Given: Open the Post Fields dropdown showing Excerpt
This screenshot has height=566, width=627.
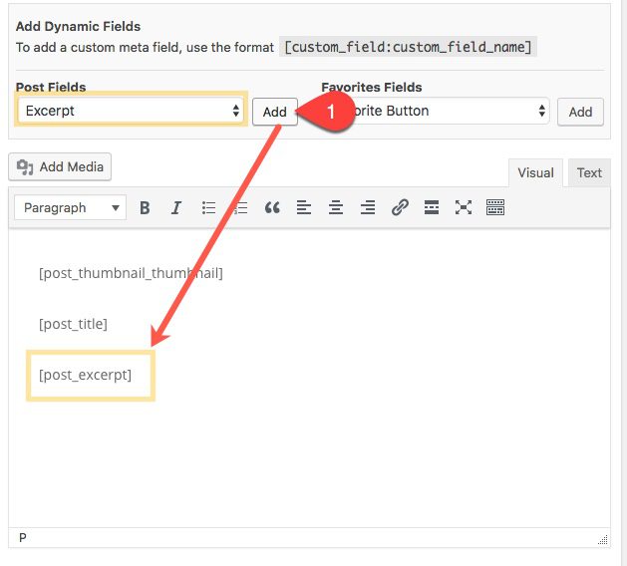Looking at the screenshot, I should point(130,111).
